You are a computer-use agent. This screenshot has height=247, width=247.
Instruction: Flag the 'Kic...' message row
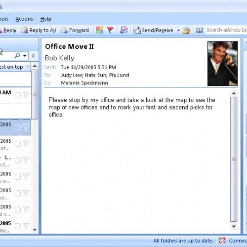(x=26, y=226)
